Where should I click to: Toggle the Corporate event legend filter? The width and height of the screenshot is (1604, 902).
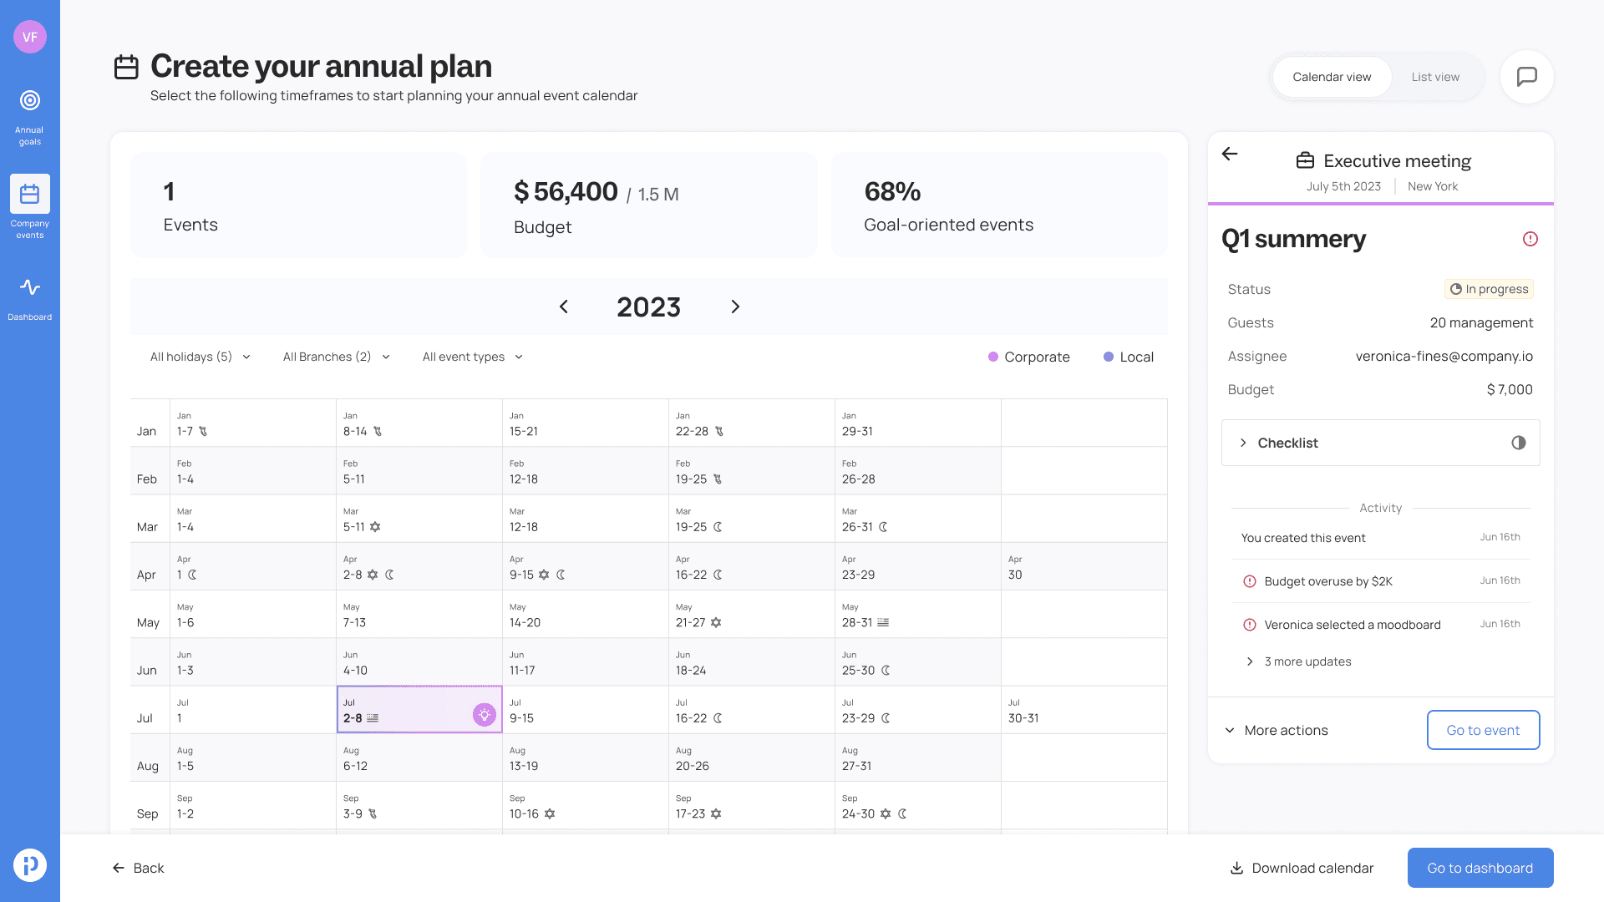click(1028, 357)
